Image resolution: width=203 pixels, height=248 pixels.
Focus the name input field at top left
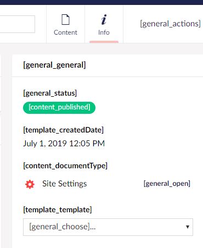[18, 24]
